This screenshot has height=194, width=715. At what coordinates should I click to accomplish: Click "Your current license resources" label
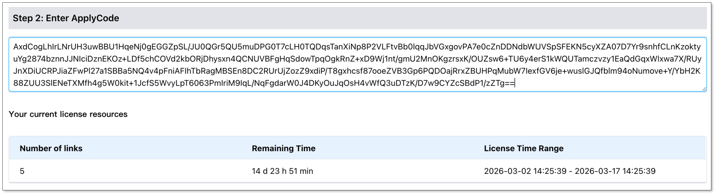[68, 114]
